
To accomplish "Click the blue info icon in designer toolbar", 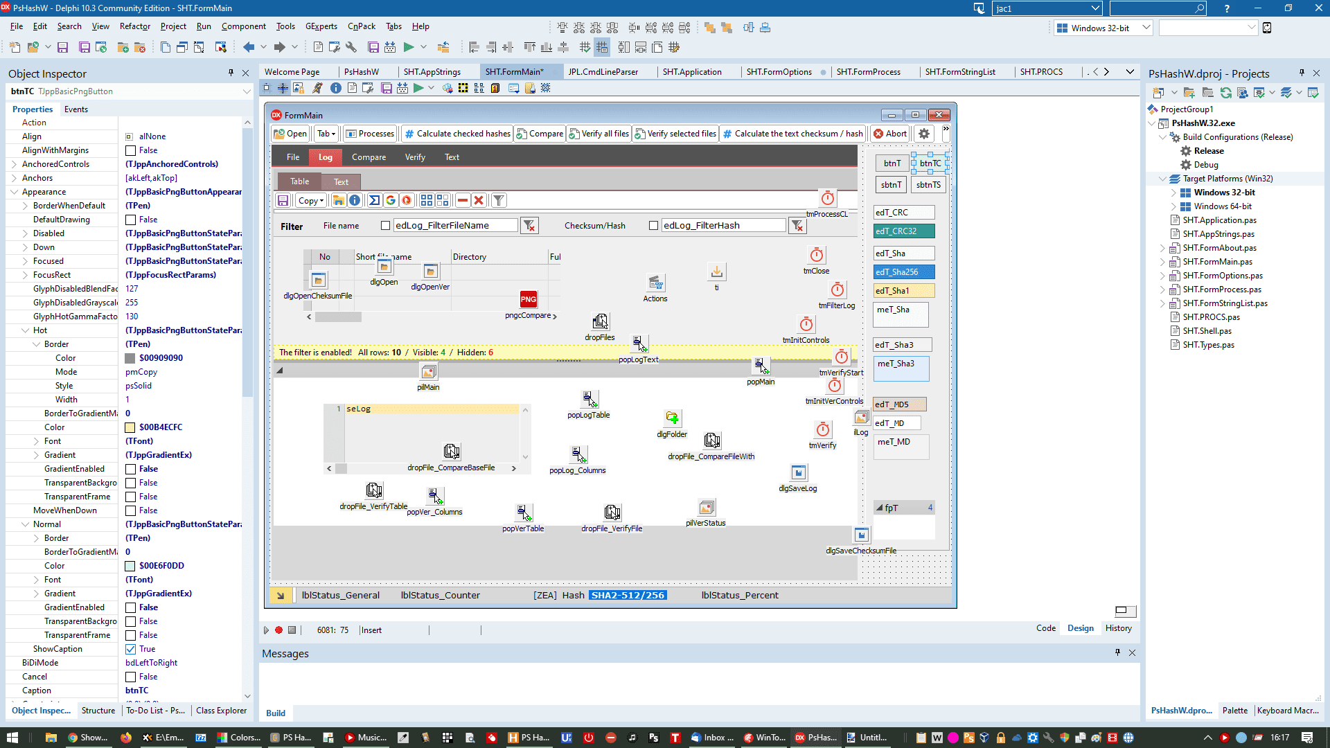I will (x=335, y=88).
